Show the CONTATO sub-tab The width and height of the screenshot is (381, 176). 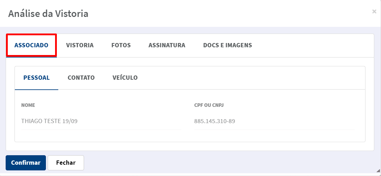pyautogui.click(x=81, y=78)
